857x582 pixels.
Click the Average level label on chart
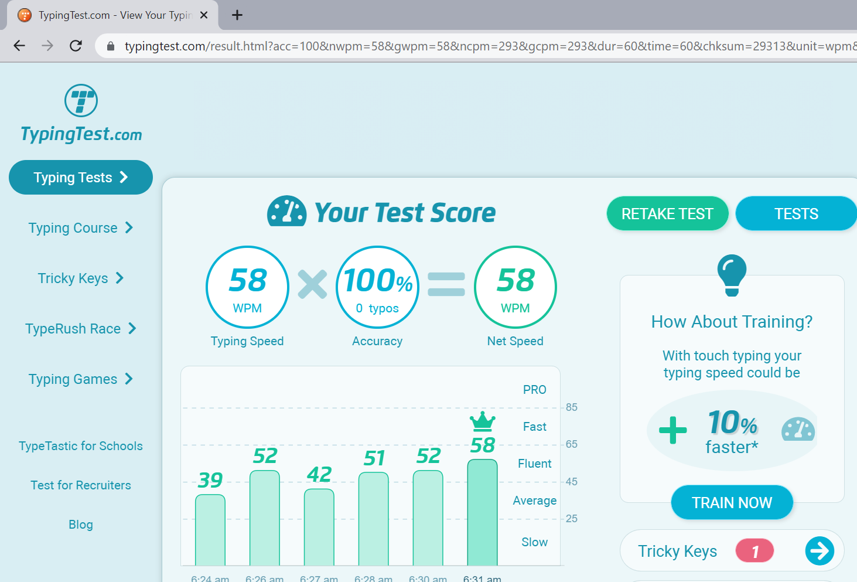[535, 501]
